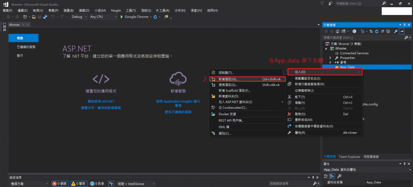Click the wrench Properties icon in Solution Explorer toolbar
413x187 pixels.
(396, 31)
